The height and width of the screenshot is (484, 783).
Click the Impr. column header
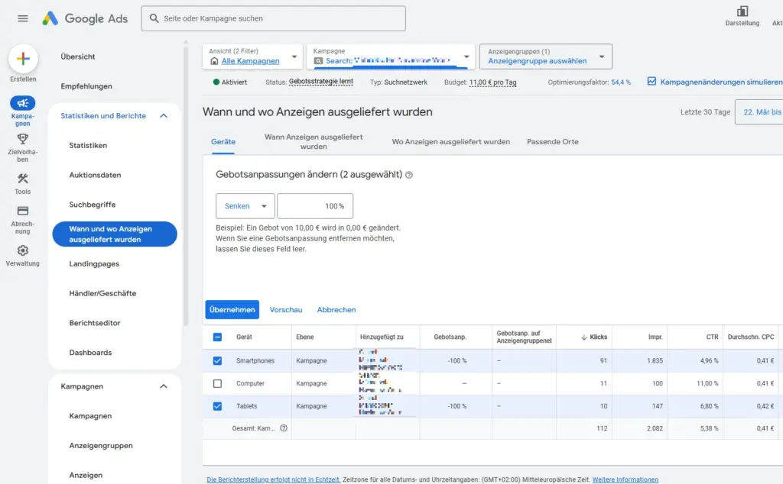click(x=655, y=337)
